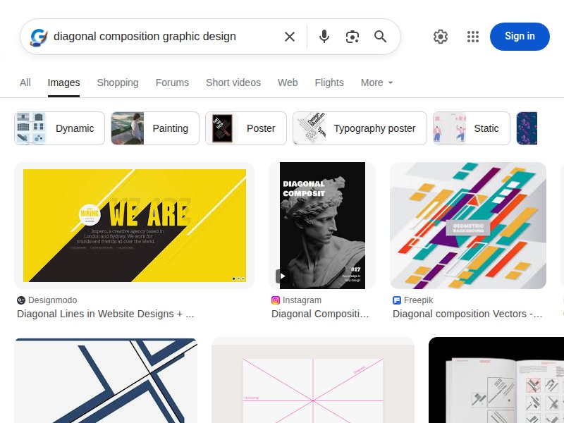564x423 pixels.
Task: Toggle the Dynamic filter chip
Action: click(59, 128)
